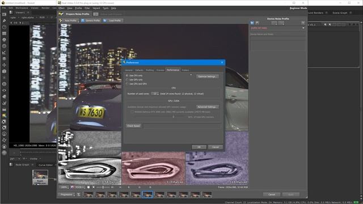Switch to the Curve Editor tab in Nuke
This screenshot has height=204, width=363.
45,165
